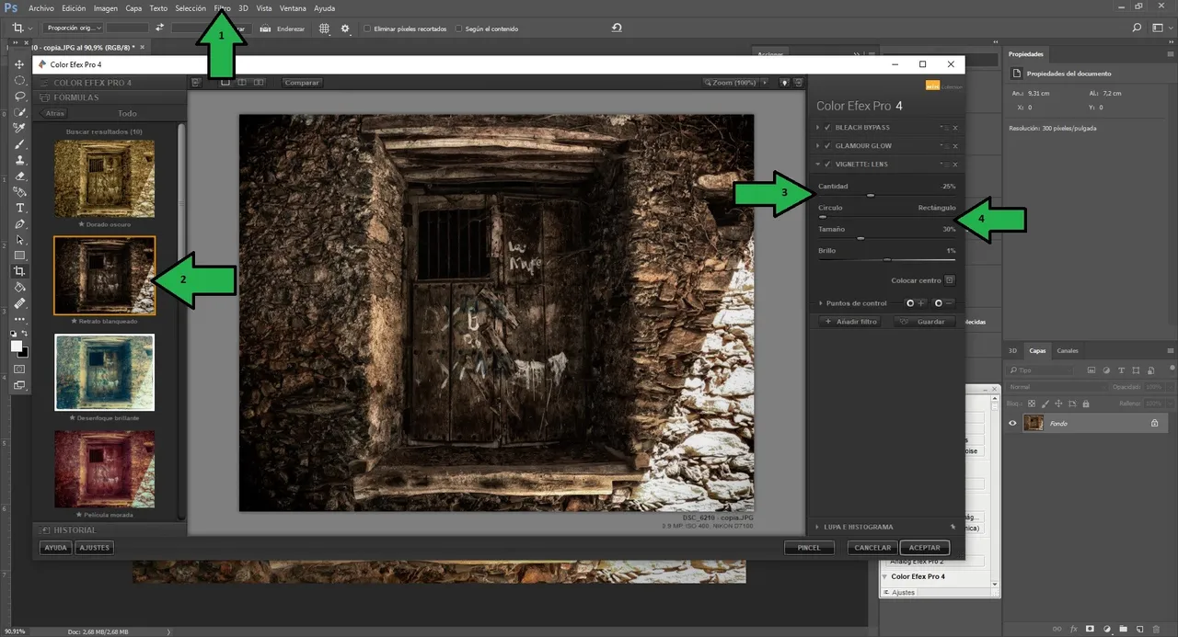Select the Brush tool in Photoshop toolbar
The height and width of the screenshot is (637, 1178).
click(19, 144)
